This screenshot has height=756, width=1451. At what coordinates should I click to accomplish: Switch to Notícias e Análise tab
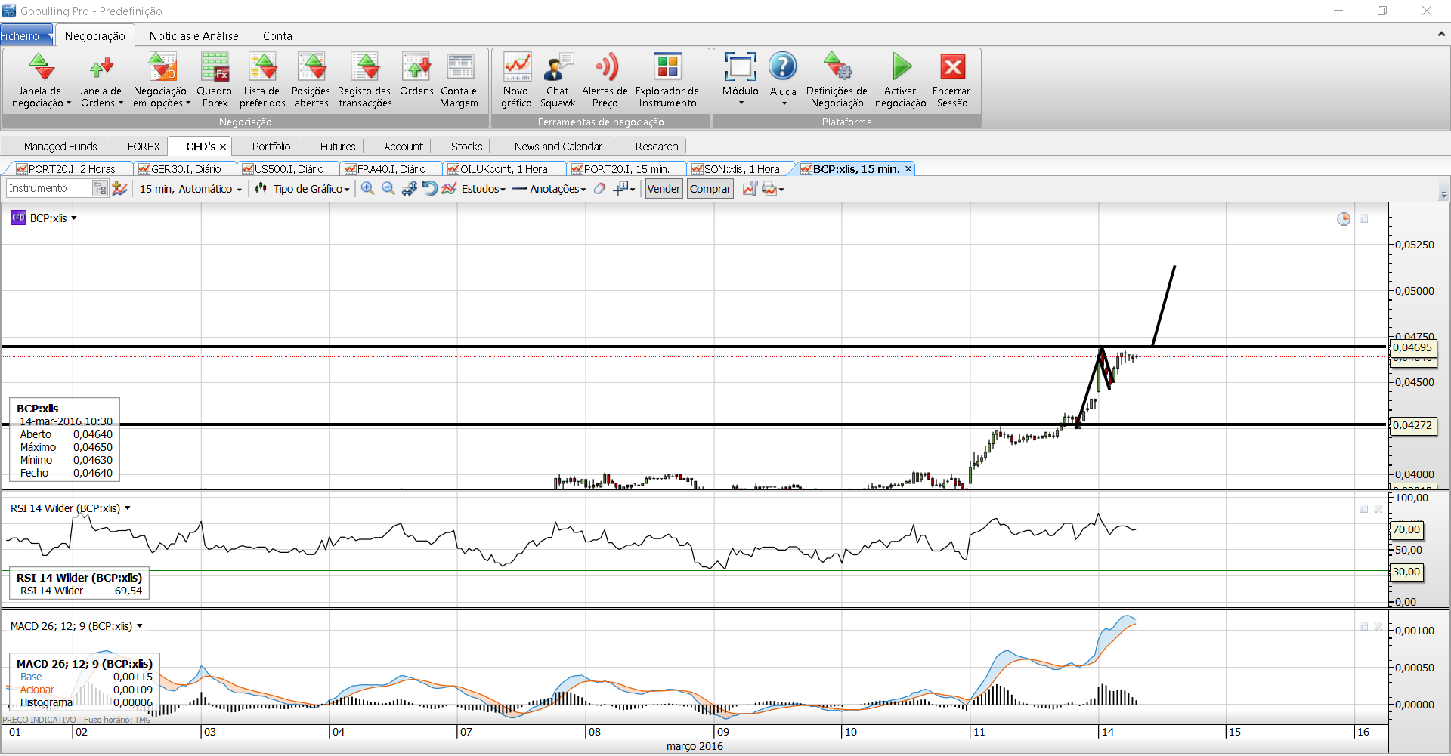pyautogui.click(x=194, y=35)
